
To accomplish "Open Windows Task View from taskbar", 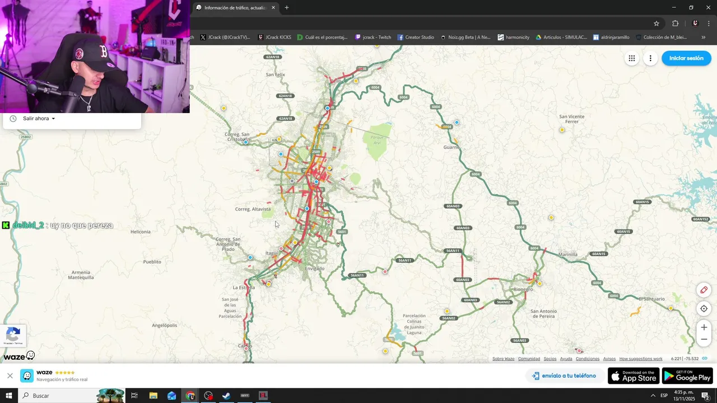I will pos(134,396).
